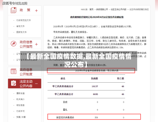Click the 病名 column header
Image resolution: width=158 pixels, height=122 pixels.
point(63,78)
